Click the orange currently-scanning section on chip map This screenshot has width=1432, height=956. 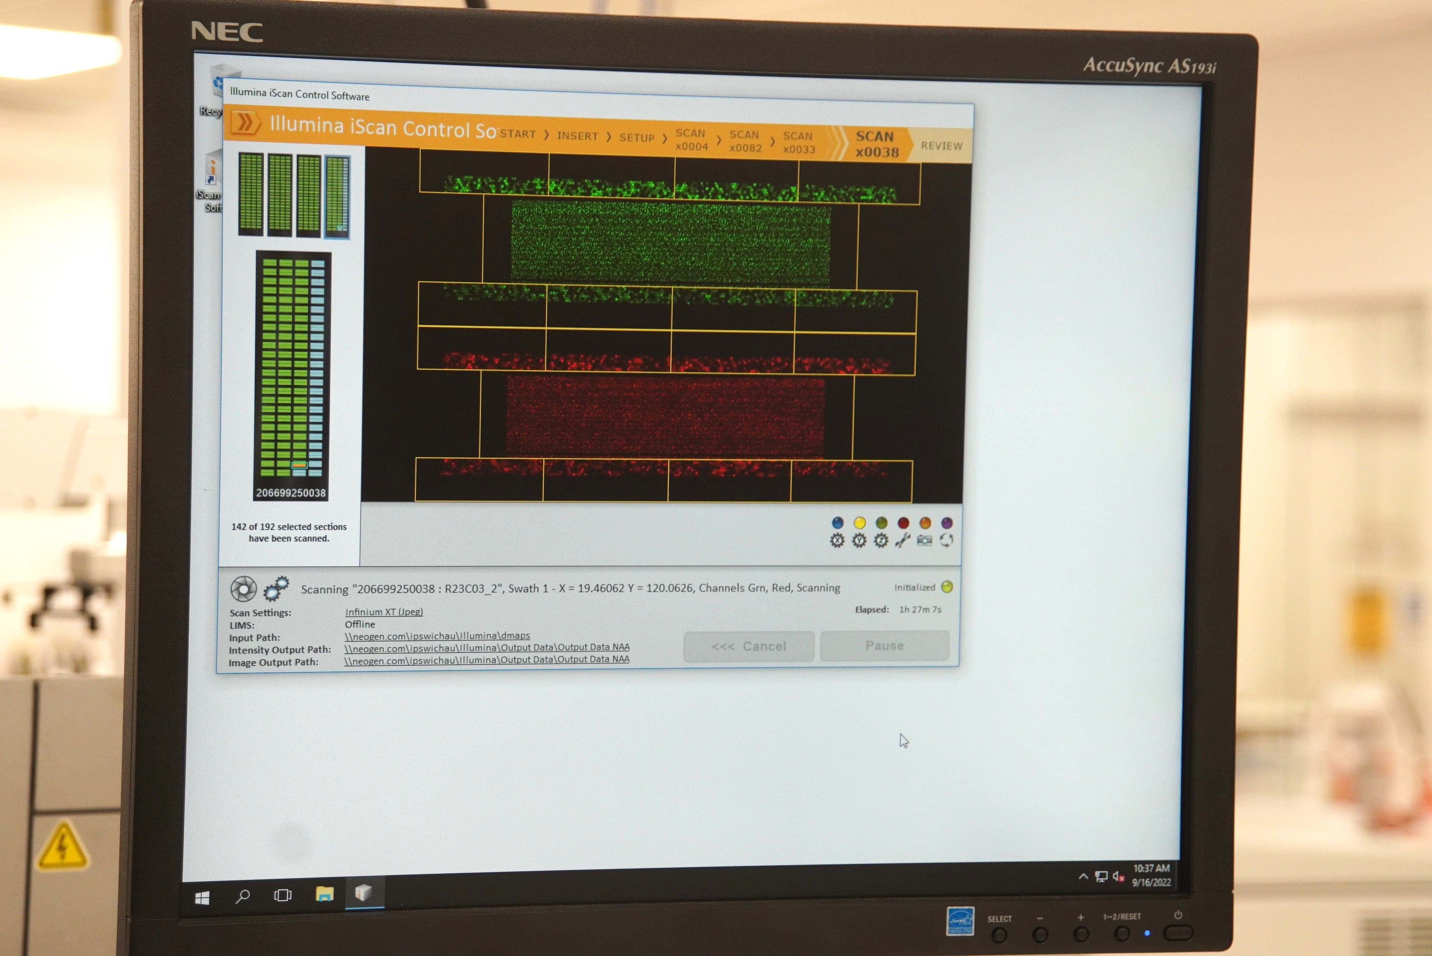tap(300, 465)
